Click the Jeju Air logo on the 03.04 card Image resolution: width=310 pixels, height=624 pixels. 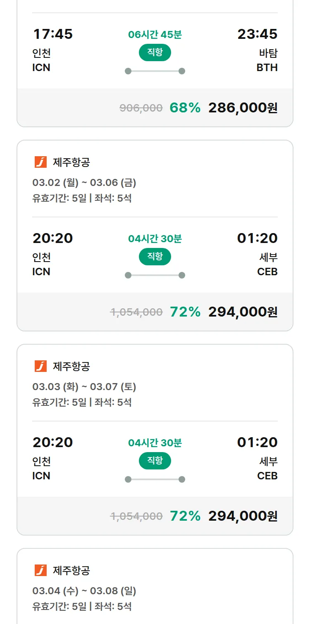coord(41,570)
